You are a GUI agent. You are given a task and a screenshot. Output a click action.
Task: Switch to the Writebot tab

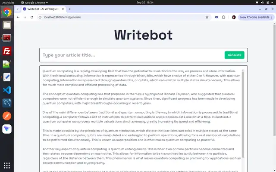(44, 9)
